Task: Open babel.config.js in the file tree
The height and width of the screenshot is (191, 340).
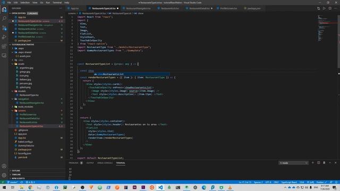Action: 25,142
